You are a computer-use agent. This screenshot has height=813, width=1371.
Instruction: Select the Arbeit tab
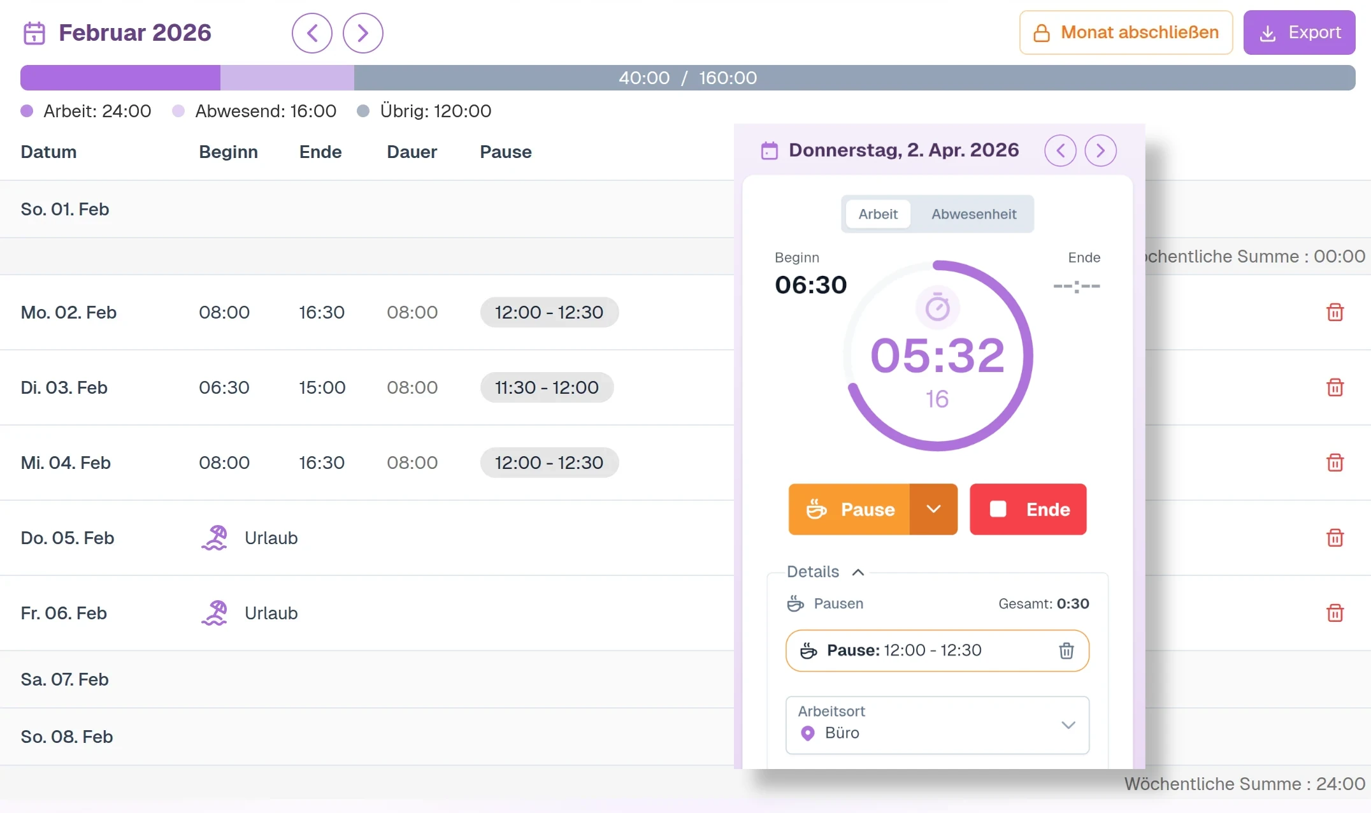(x=878, y=214)
